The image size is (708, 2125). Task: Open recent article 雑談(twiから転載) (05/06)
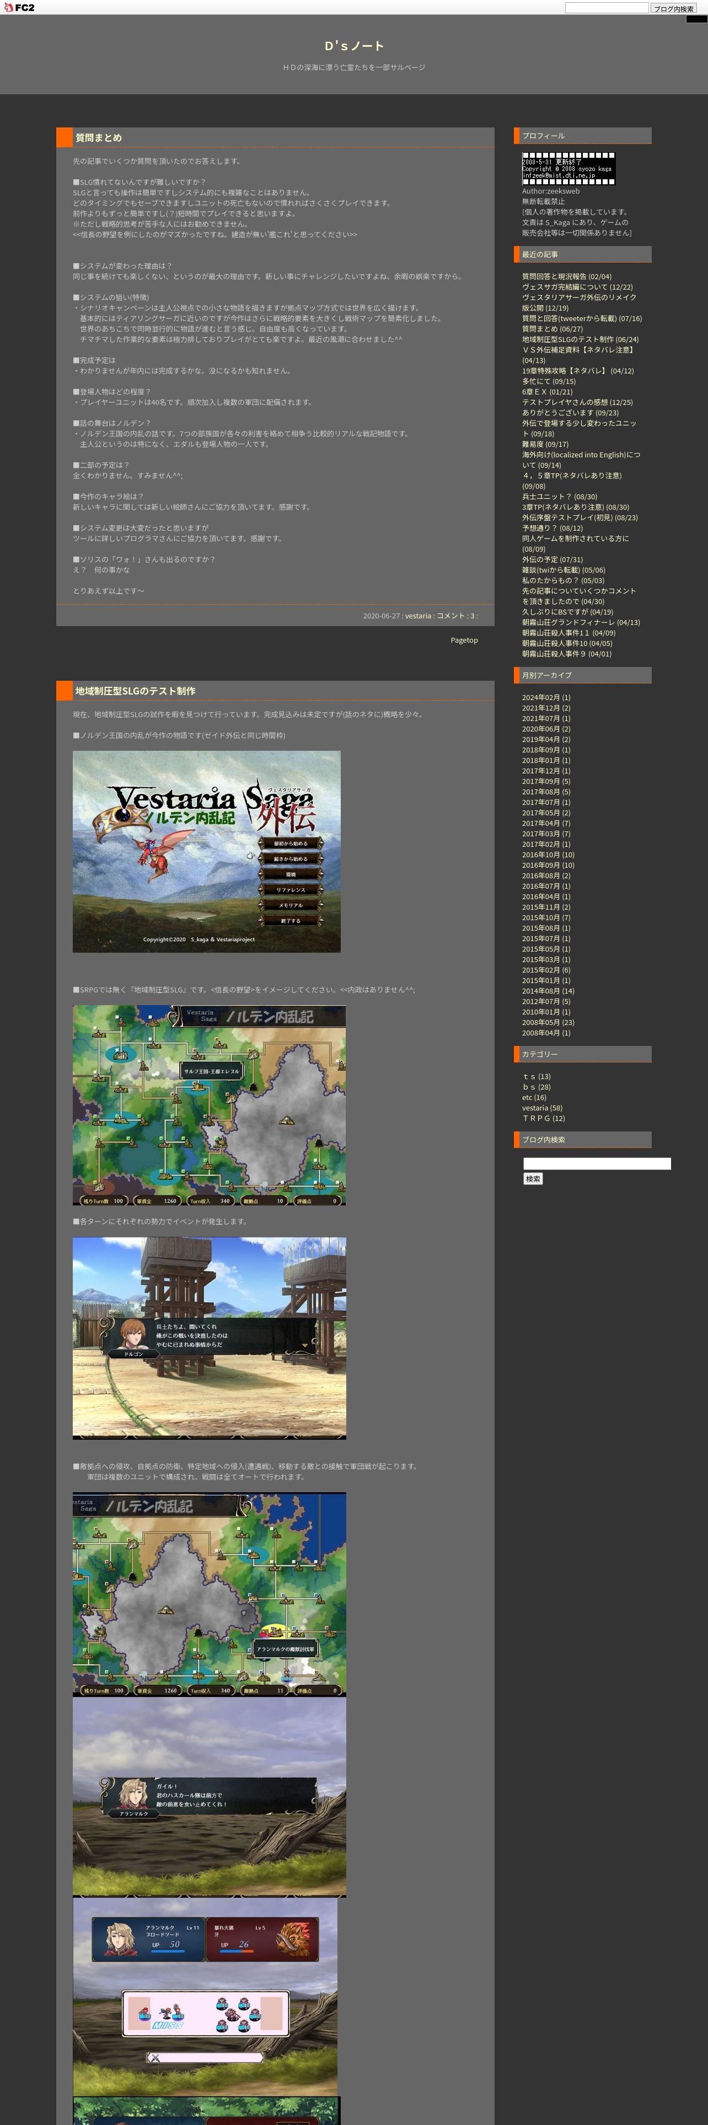click(563, 570)
